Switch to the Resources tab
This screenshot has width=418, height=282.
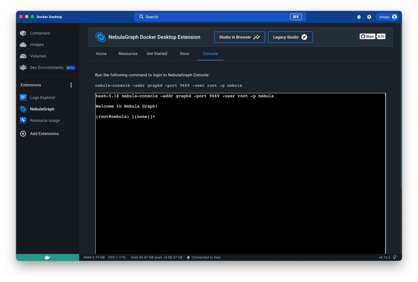[128, 54]
